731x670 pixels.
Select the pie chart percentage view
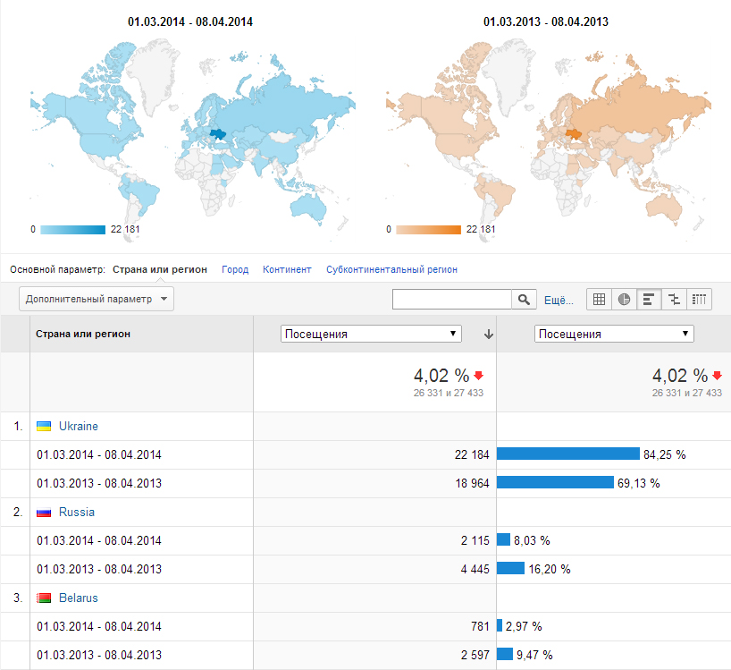click(624, 300)
